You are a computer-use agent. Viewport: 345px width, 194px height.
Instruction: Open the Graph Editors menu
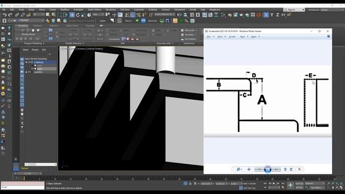tap(94, 10)
